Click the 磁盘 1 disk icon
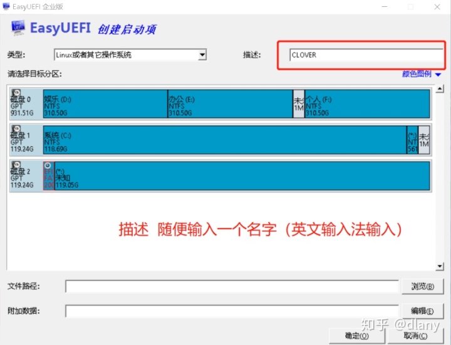Viewport: 451px width, 345px height. (16, 128)
